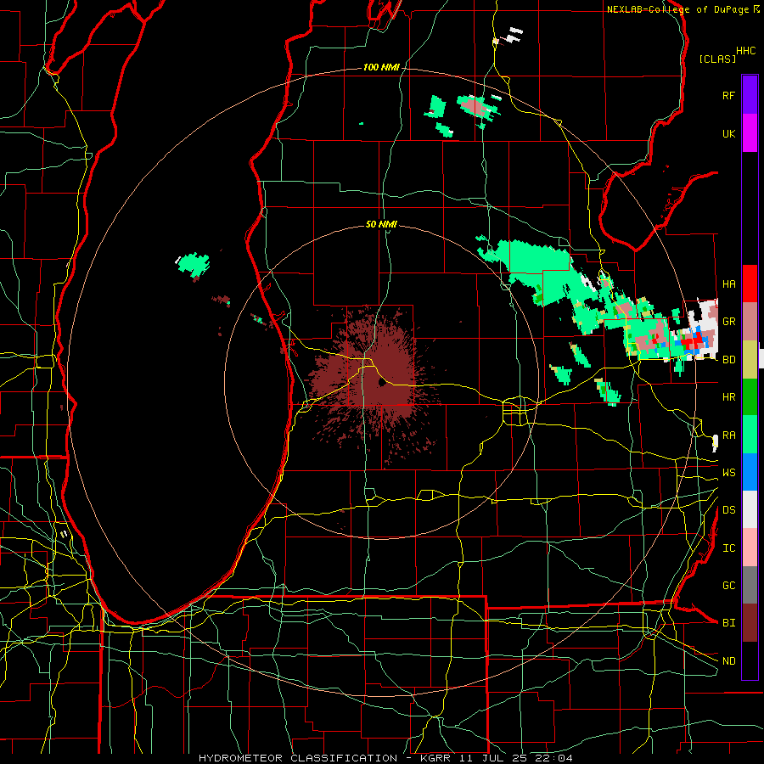Pick the dark green HR legend swatch
This screenshot has width=764, height=764.
click(x=750, y=397)
